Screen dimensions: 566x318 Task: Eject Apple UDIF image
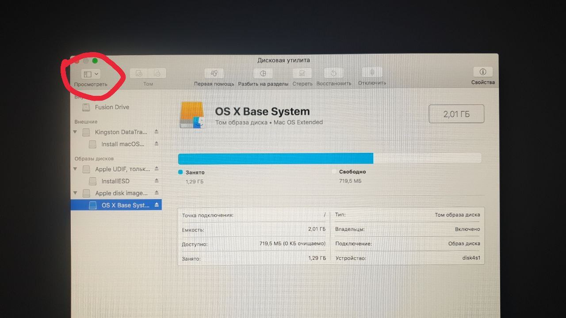[x=156, y=169]
